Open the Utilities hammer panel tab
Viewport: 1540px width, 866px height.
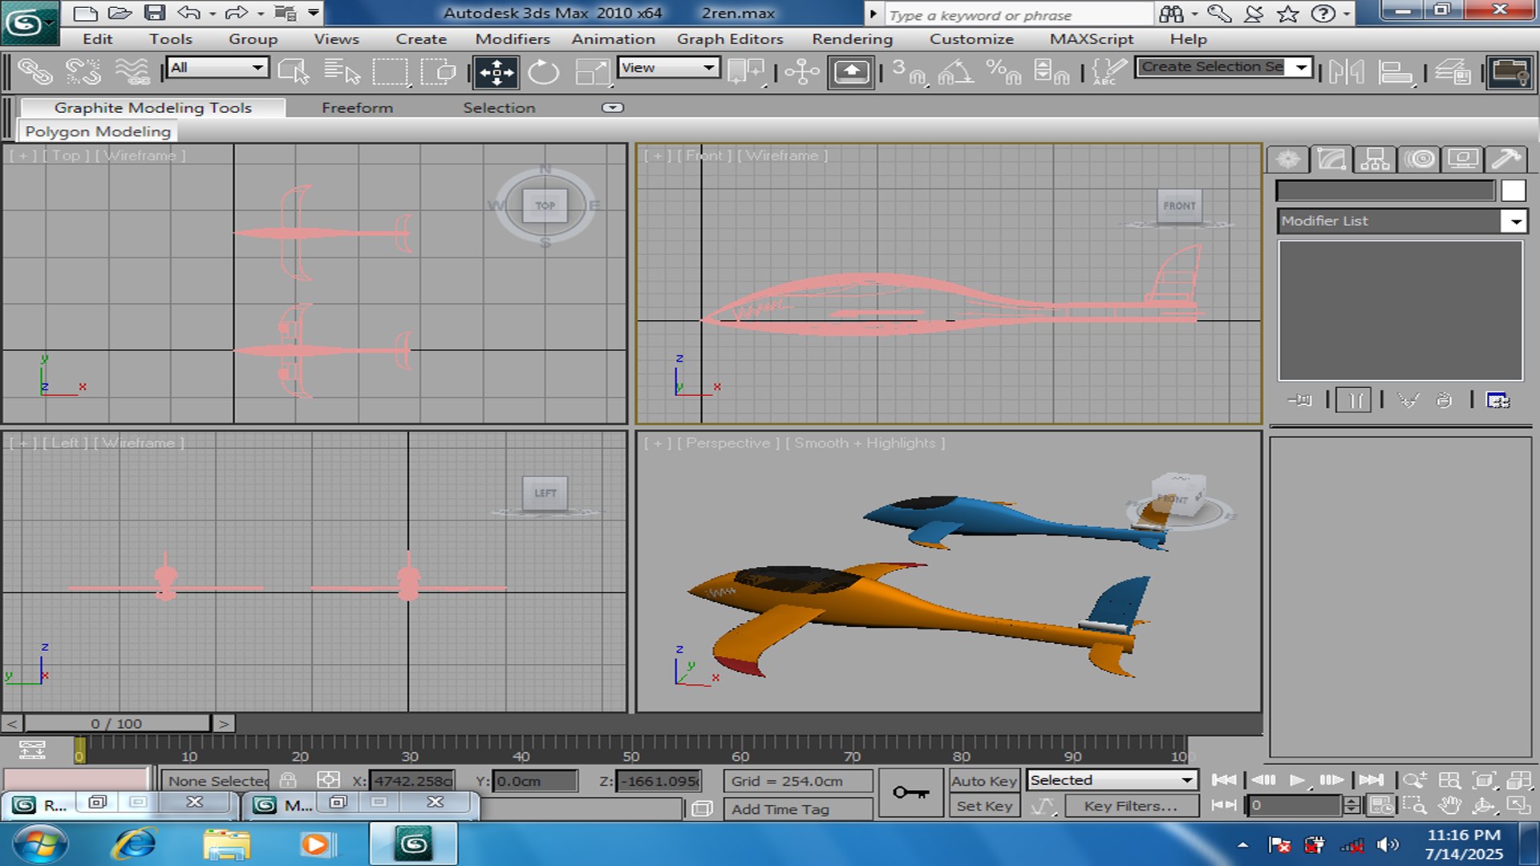tap(1506, 159)
